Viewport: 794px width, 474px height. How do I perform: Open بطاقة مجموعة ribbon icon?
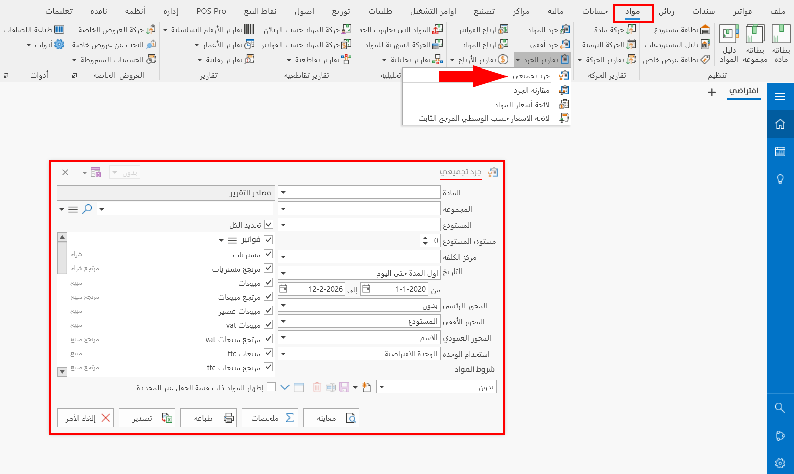click(x=755, y=44)
